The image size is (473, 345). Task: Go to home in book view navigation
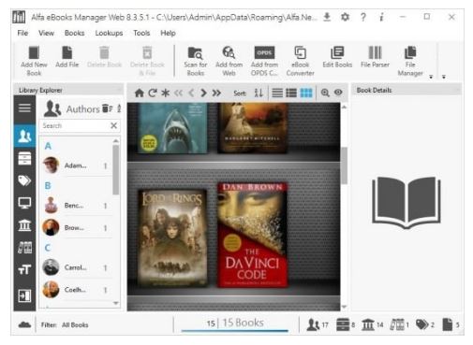pos(139,93)
